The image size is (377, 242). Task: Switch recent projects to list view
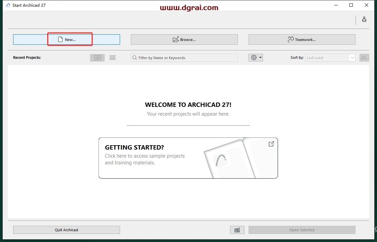tap(113, 58)
